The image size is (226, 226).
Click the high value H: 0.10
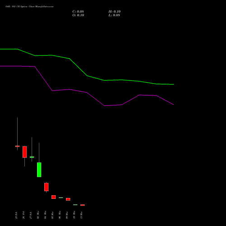point(114,12)
